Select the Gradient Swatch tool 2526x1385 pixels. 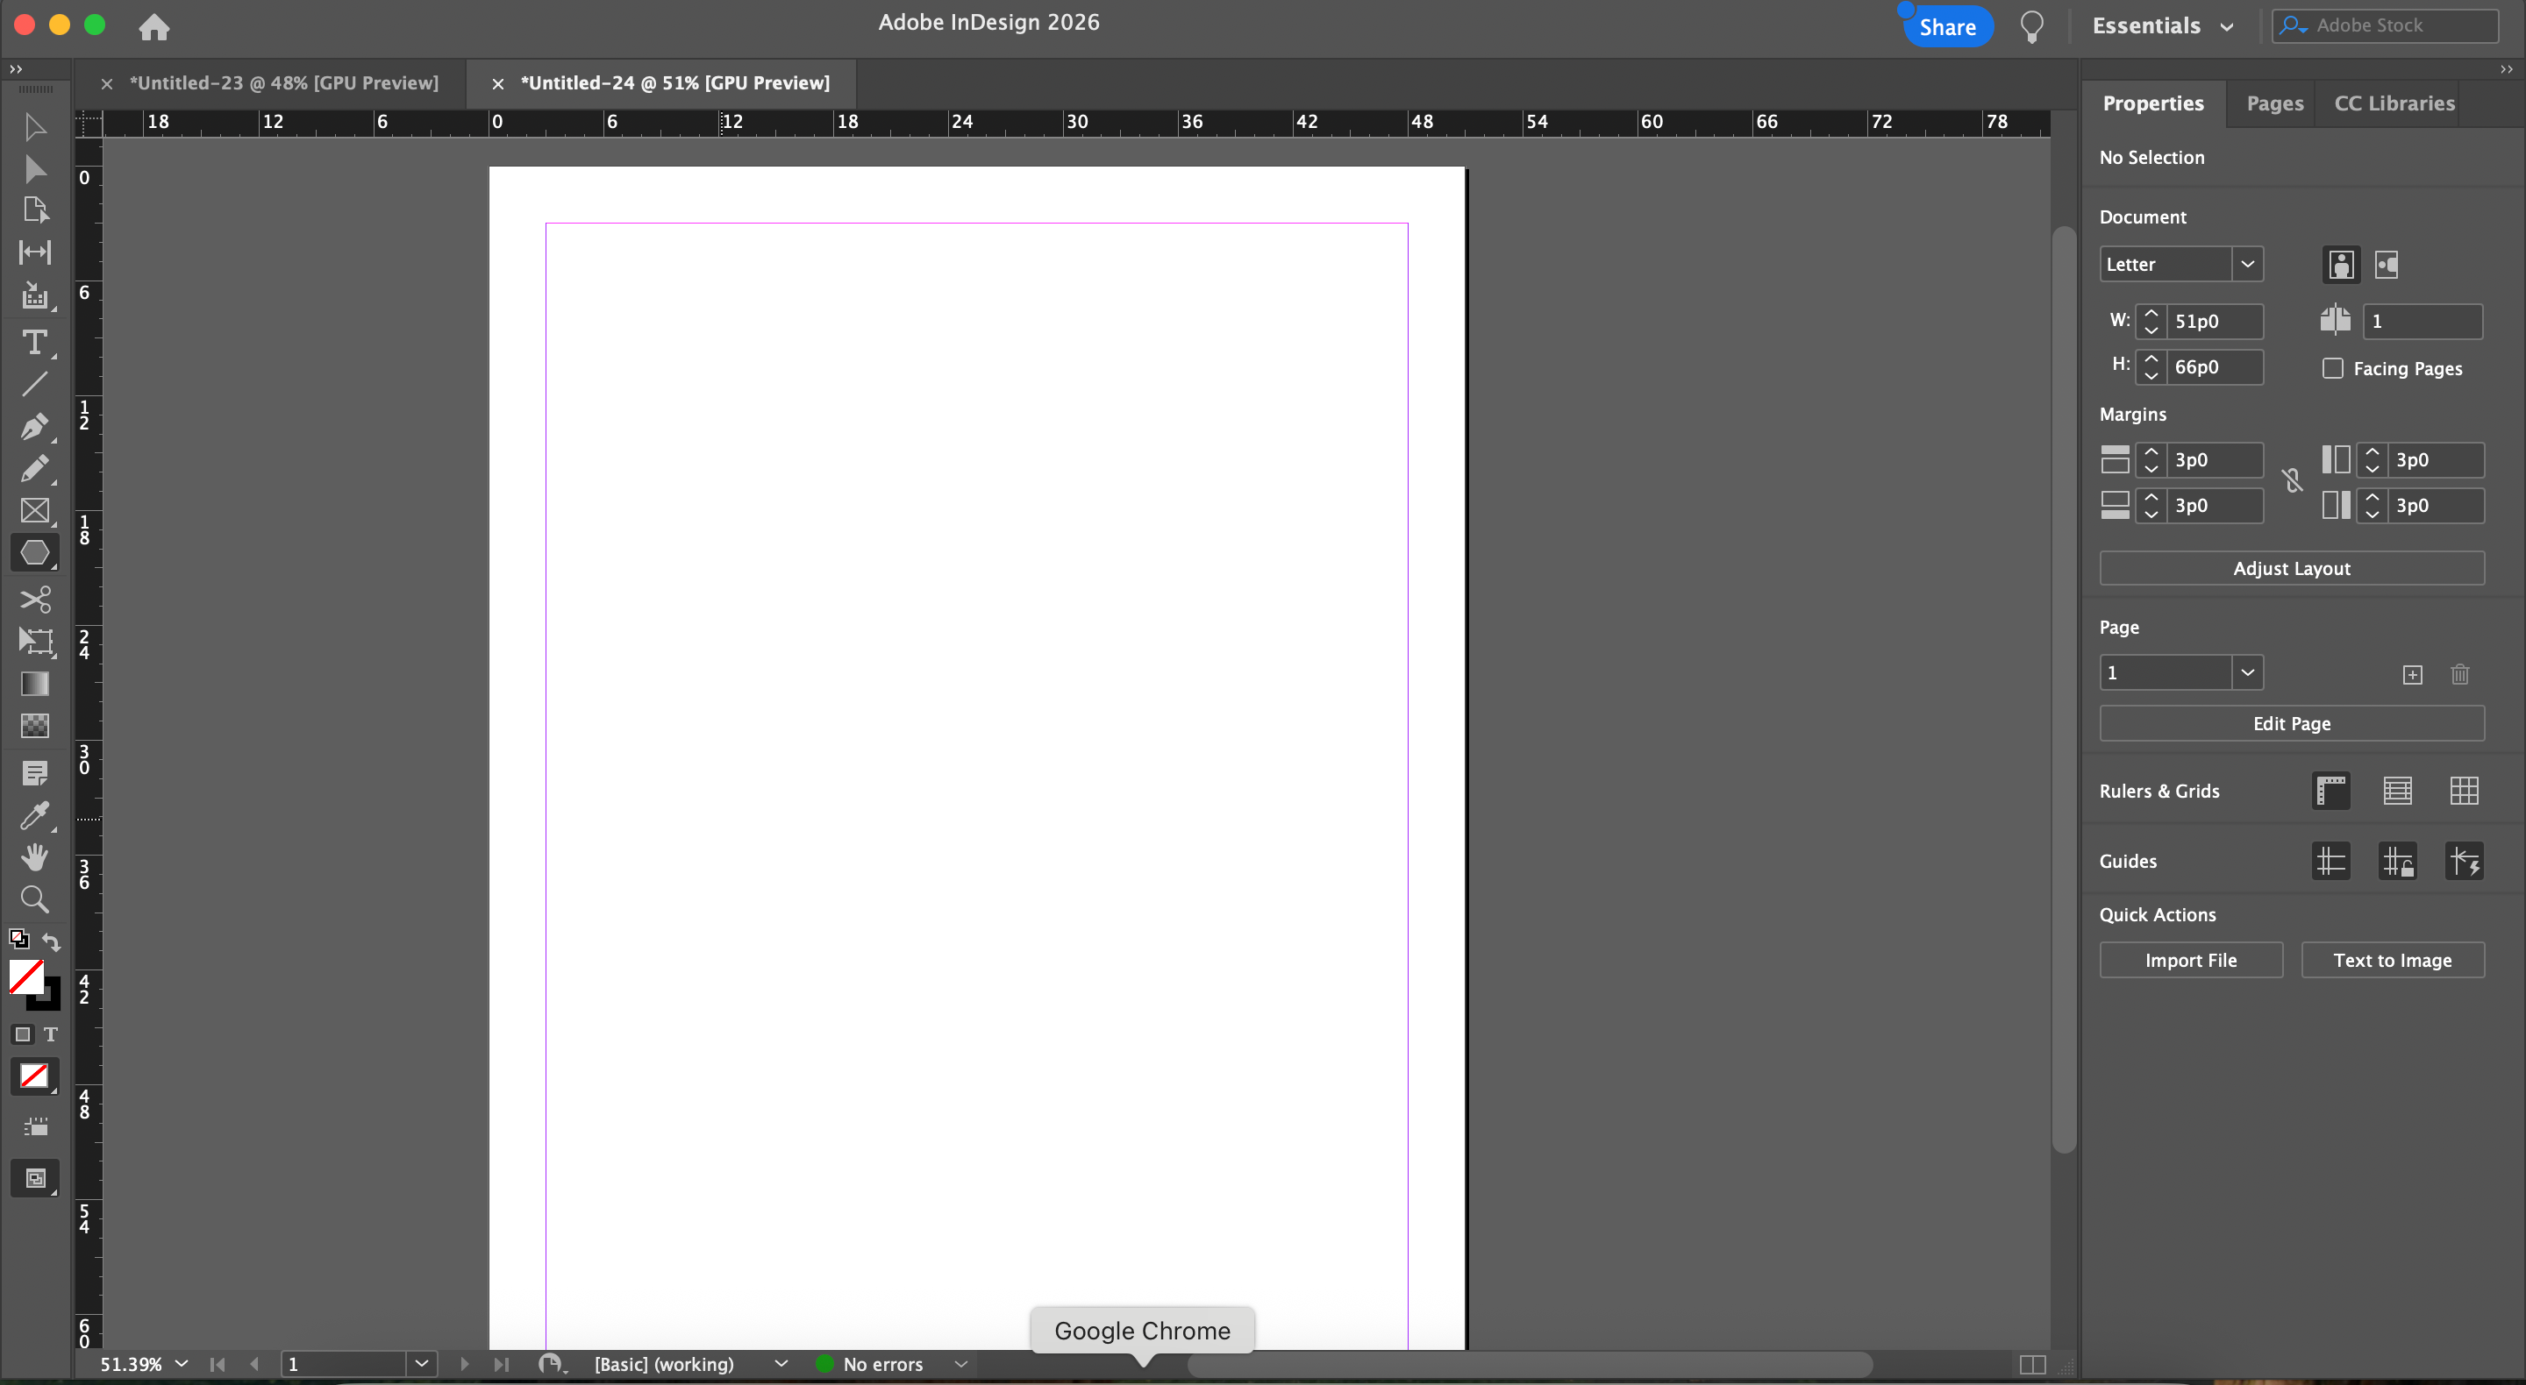pos(34,683)
